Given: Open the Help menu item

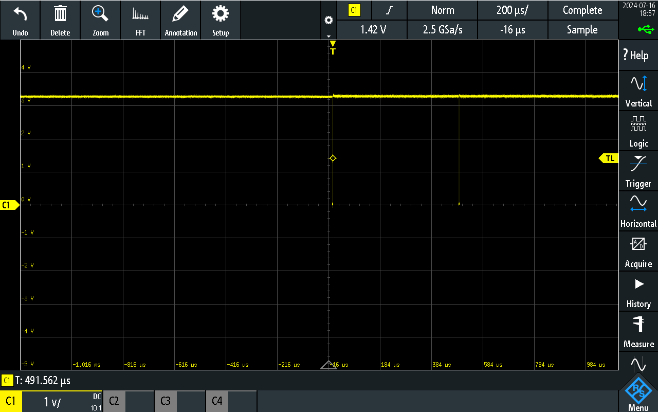Looking at the screenshot, I should (638, 55).
